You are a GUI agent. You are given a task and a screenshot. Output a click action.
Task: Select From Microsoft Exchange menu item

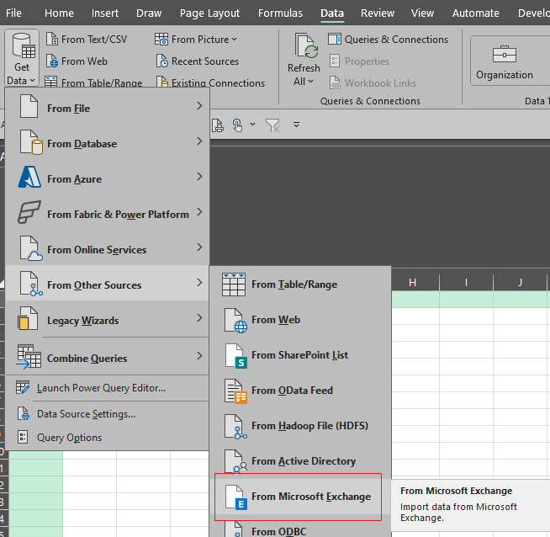pos(309,497)
